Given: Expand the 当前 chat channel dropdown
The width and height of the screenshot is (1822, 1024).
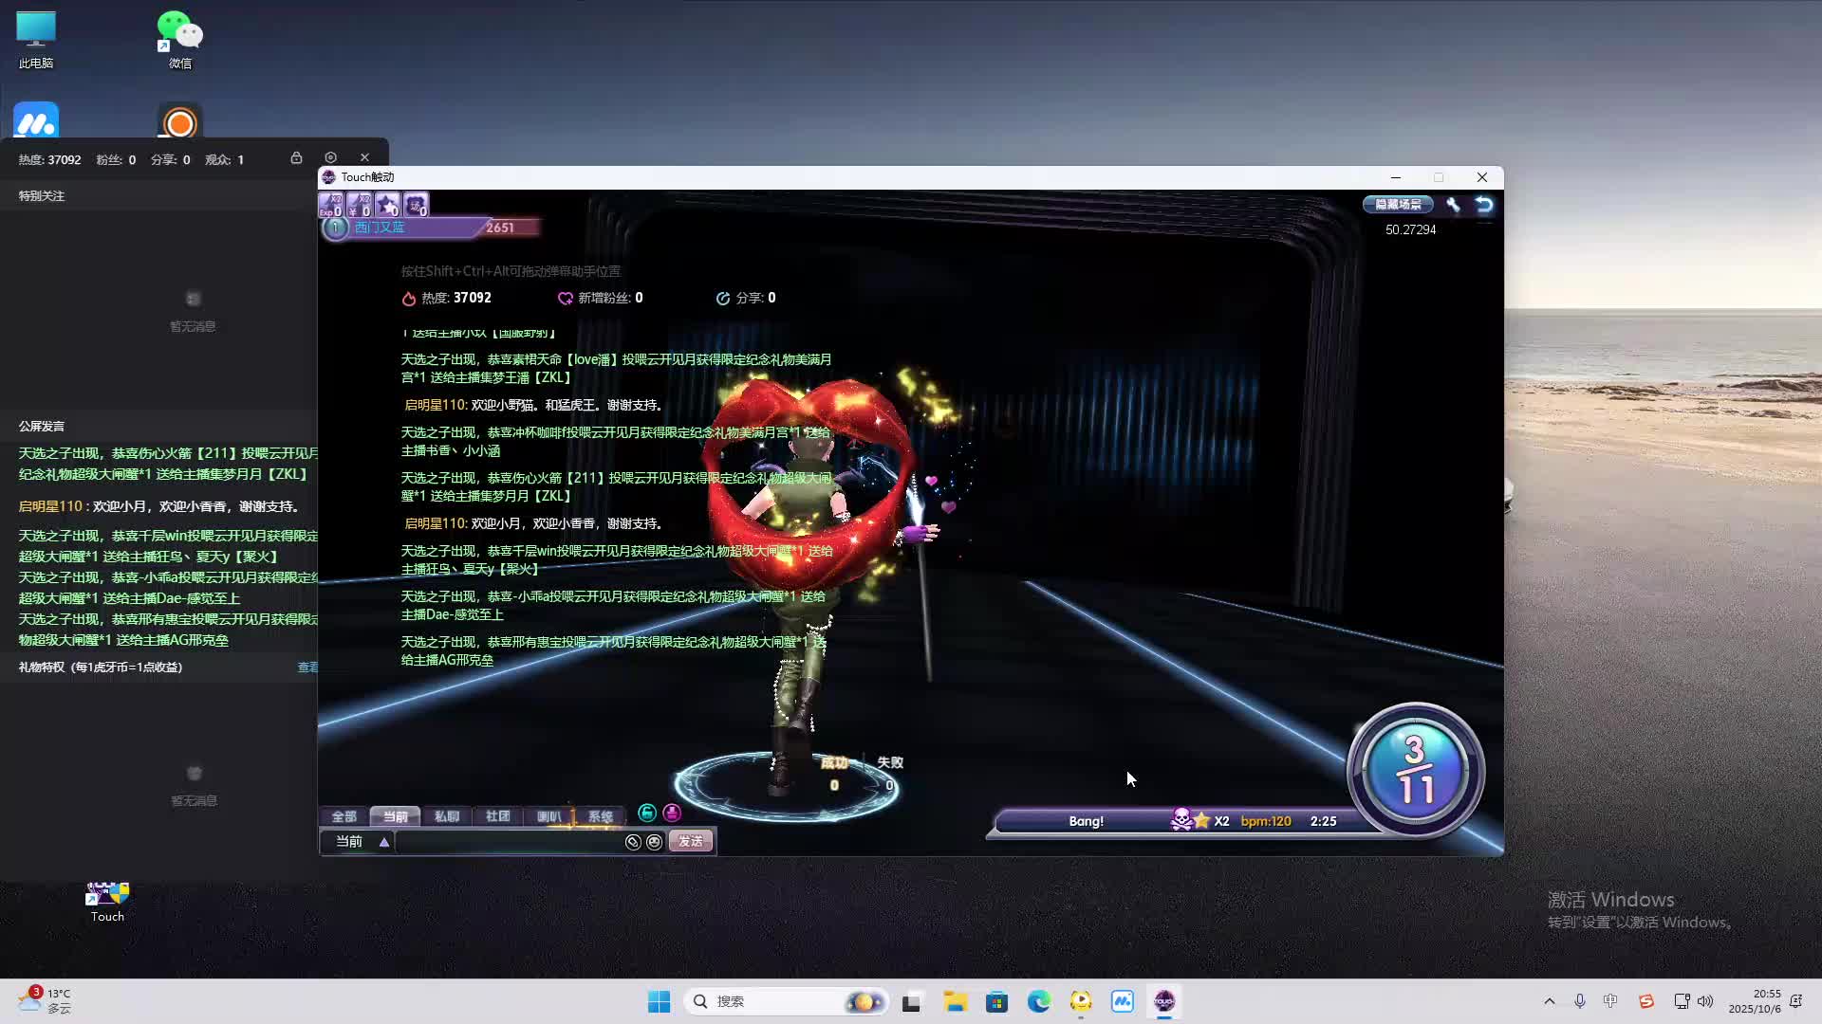Looking at the screenshot, I should pos(384,842).
